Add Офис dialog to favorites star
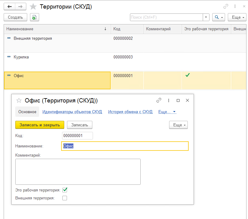Image resolution: width=248 pixels, height=219 pixels. tap(19, 100)
